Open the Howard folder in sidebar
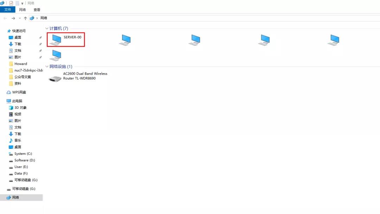Viewport: 380px width, 214px height. tap(21, 64)
